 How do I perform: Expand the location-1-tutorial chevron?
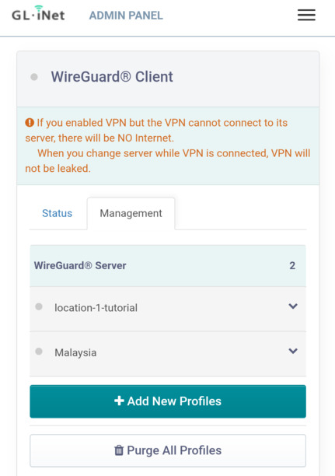click(x=293, y=306)
